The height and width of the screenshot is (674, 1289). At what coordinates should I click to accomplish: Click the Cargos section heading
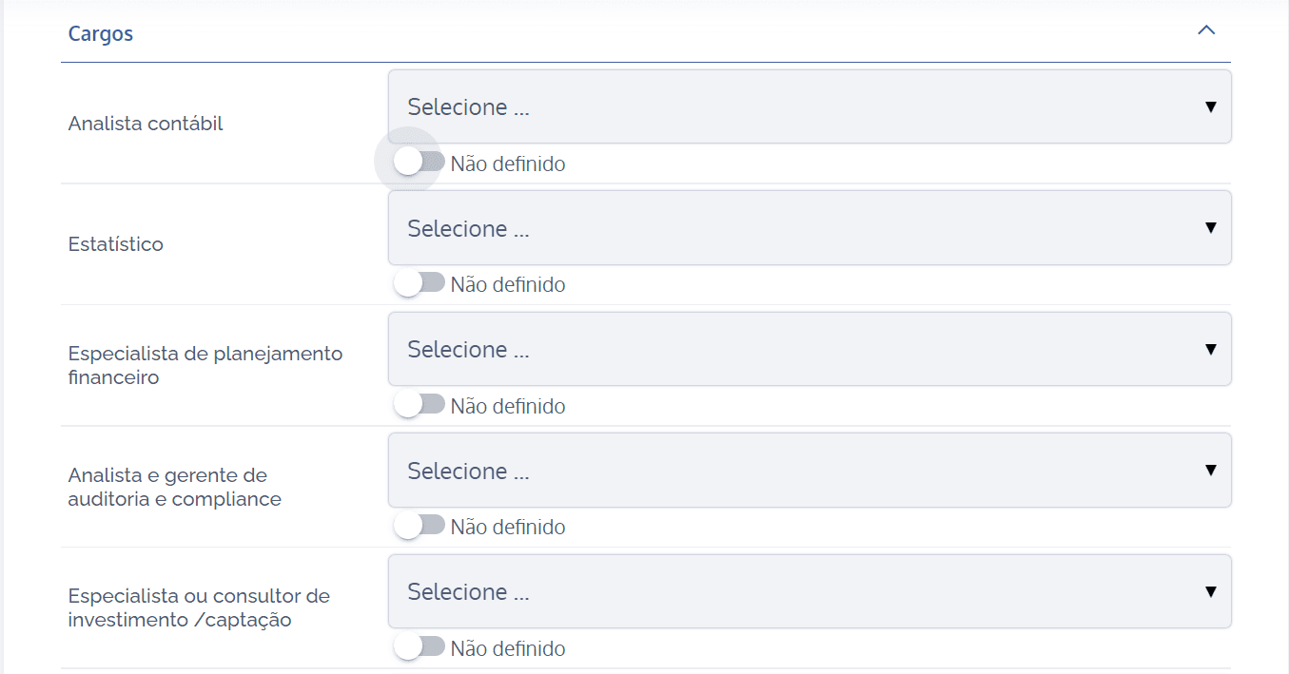pyautogui.click(x=100, y=33)
